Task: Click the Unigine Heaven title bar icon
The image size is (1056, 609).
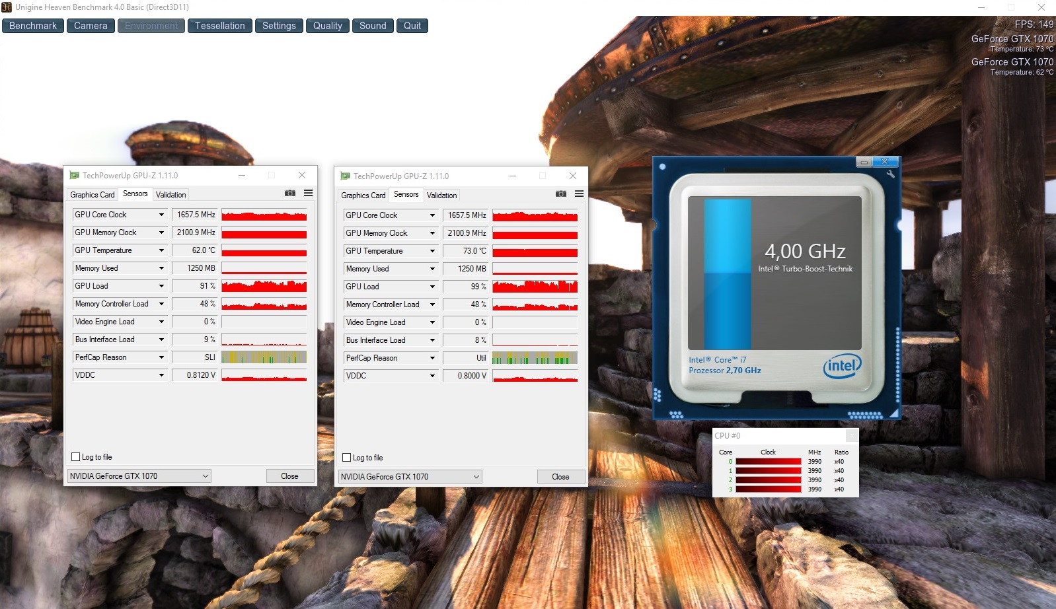Action: (x=7, y=7)
